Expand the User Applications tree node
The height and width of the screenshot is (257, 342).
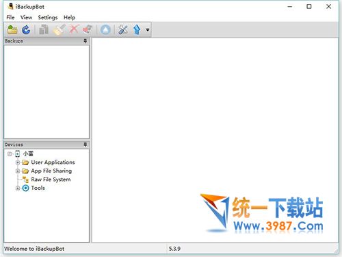tap(18, 162)
